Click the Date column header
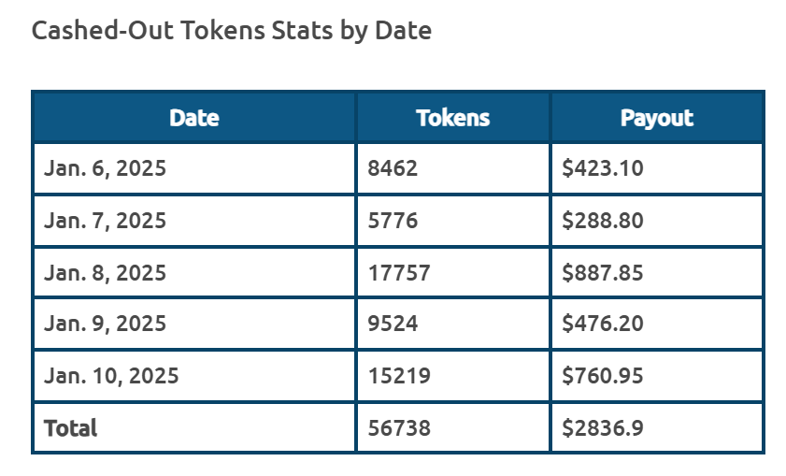 click(194, 118)
